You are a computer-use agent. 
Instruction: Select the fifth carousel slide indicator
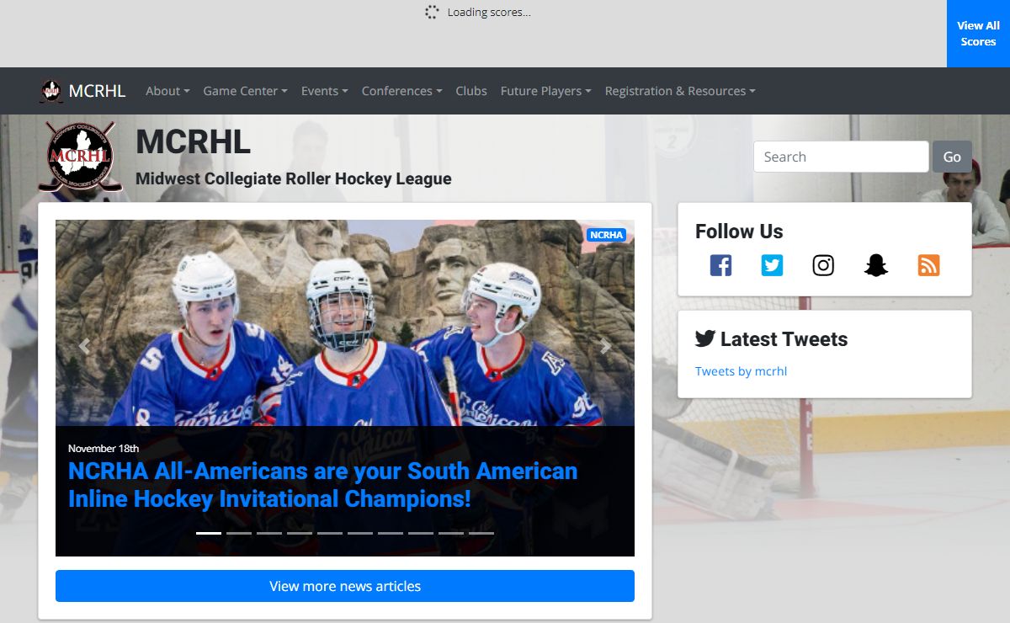pyautogui.click(x=330, y=533)
